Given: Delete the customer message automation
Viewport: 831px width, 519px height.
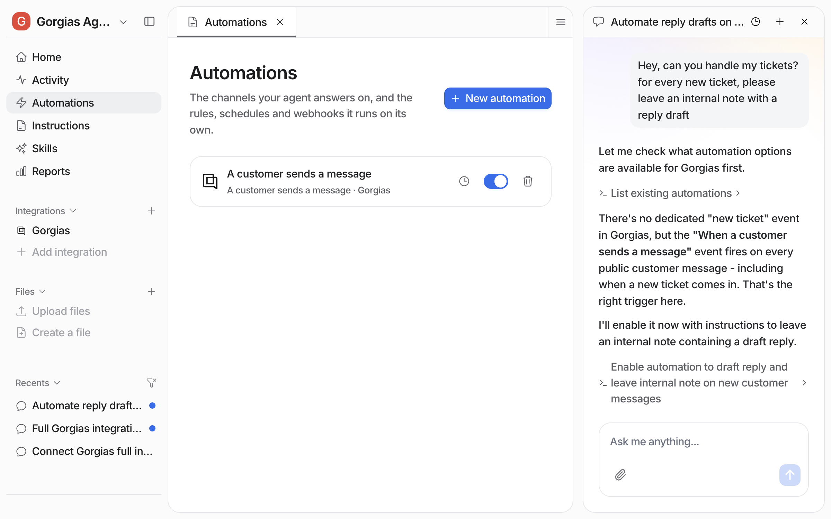Looking at the screenshot, I should 528,181.
